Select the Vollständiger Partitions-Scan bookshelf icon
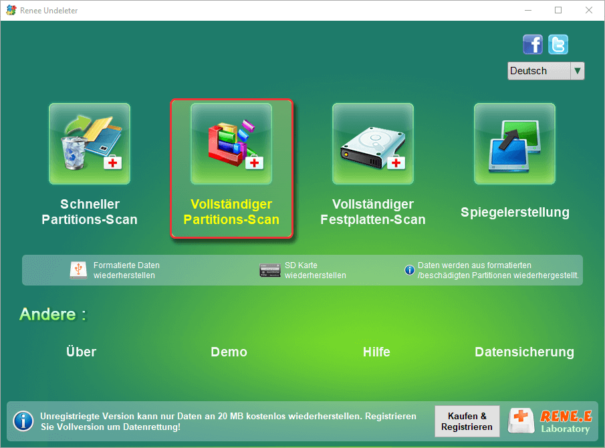 pyautogui.click(x=231, y=144)
